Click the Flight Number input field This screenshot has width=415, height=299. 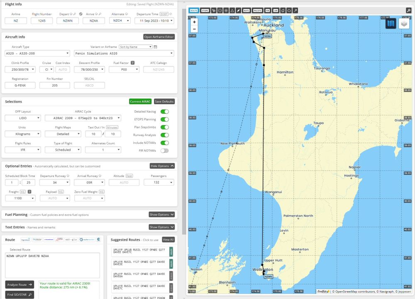[42, 21]
